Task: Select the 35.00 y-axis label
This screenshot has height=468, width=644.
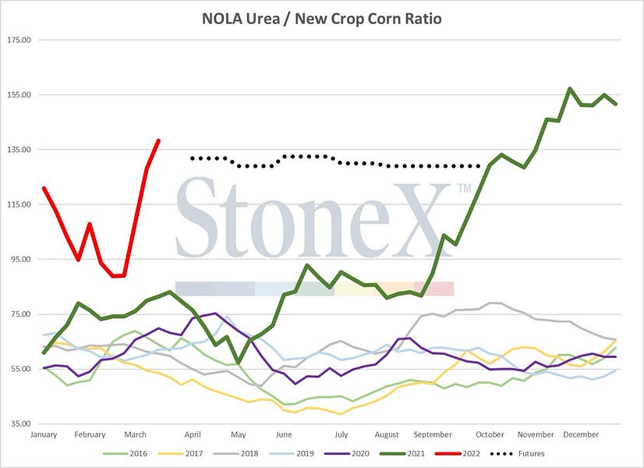Action: click(19, 424)
